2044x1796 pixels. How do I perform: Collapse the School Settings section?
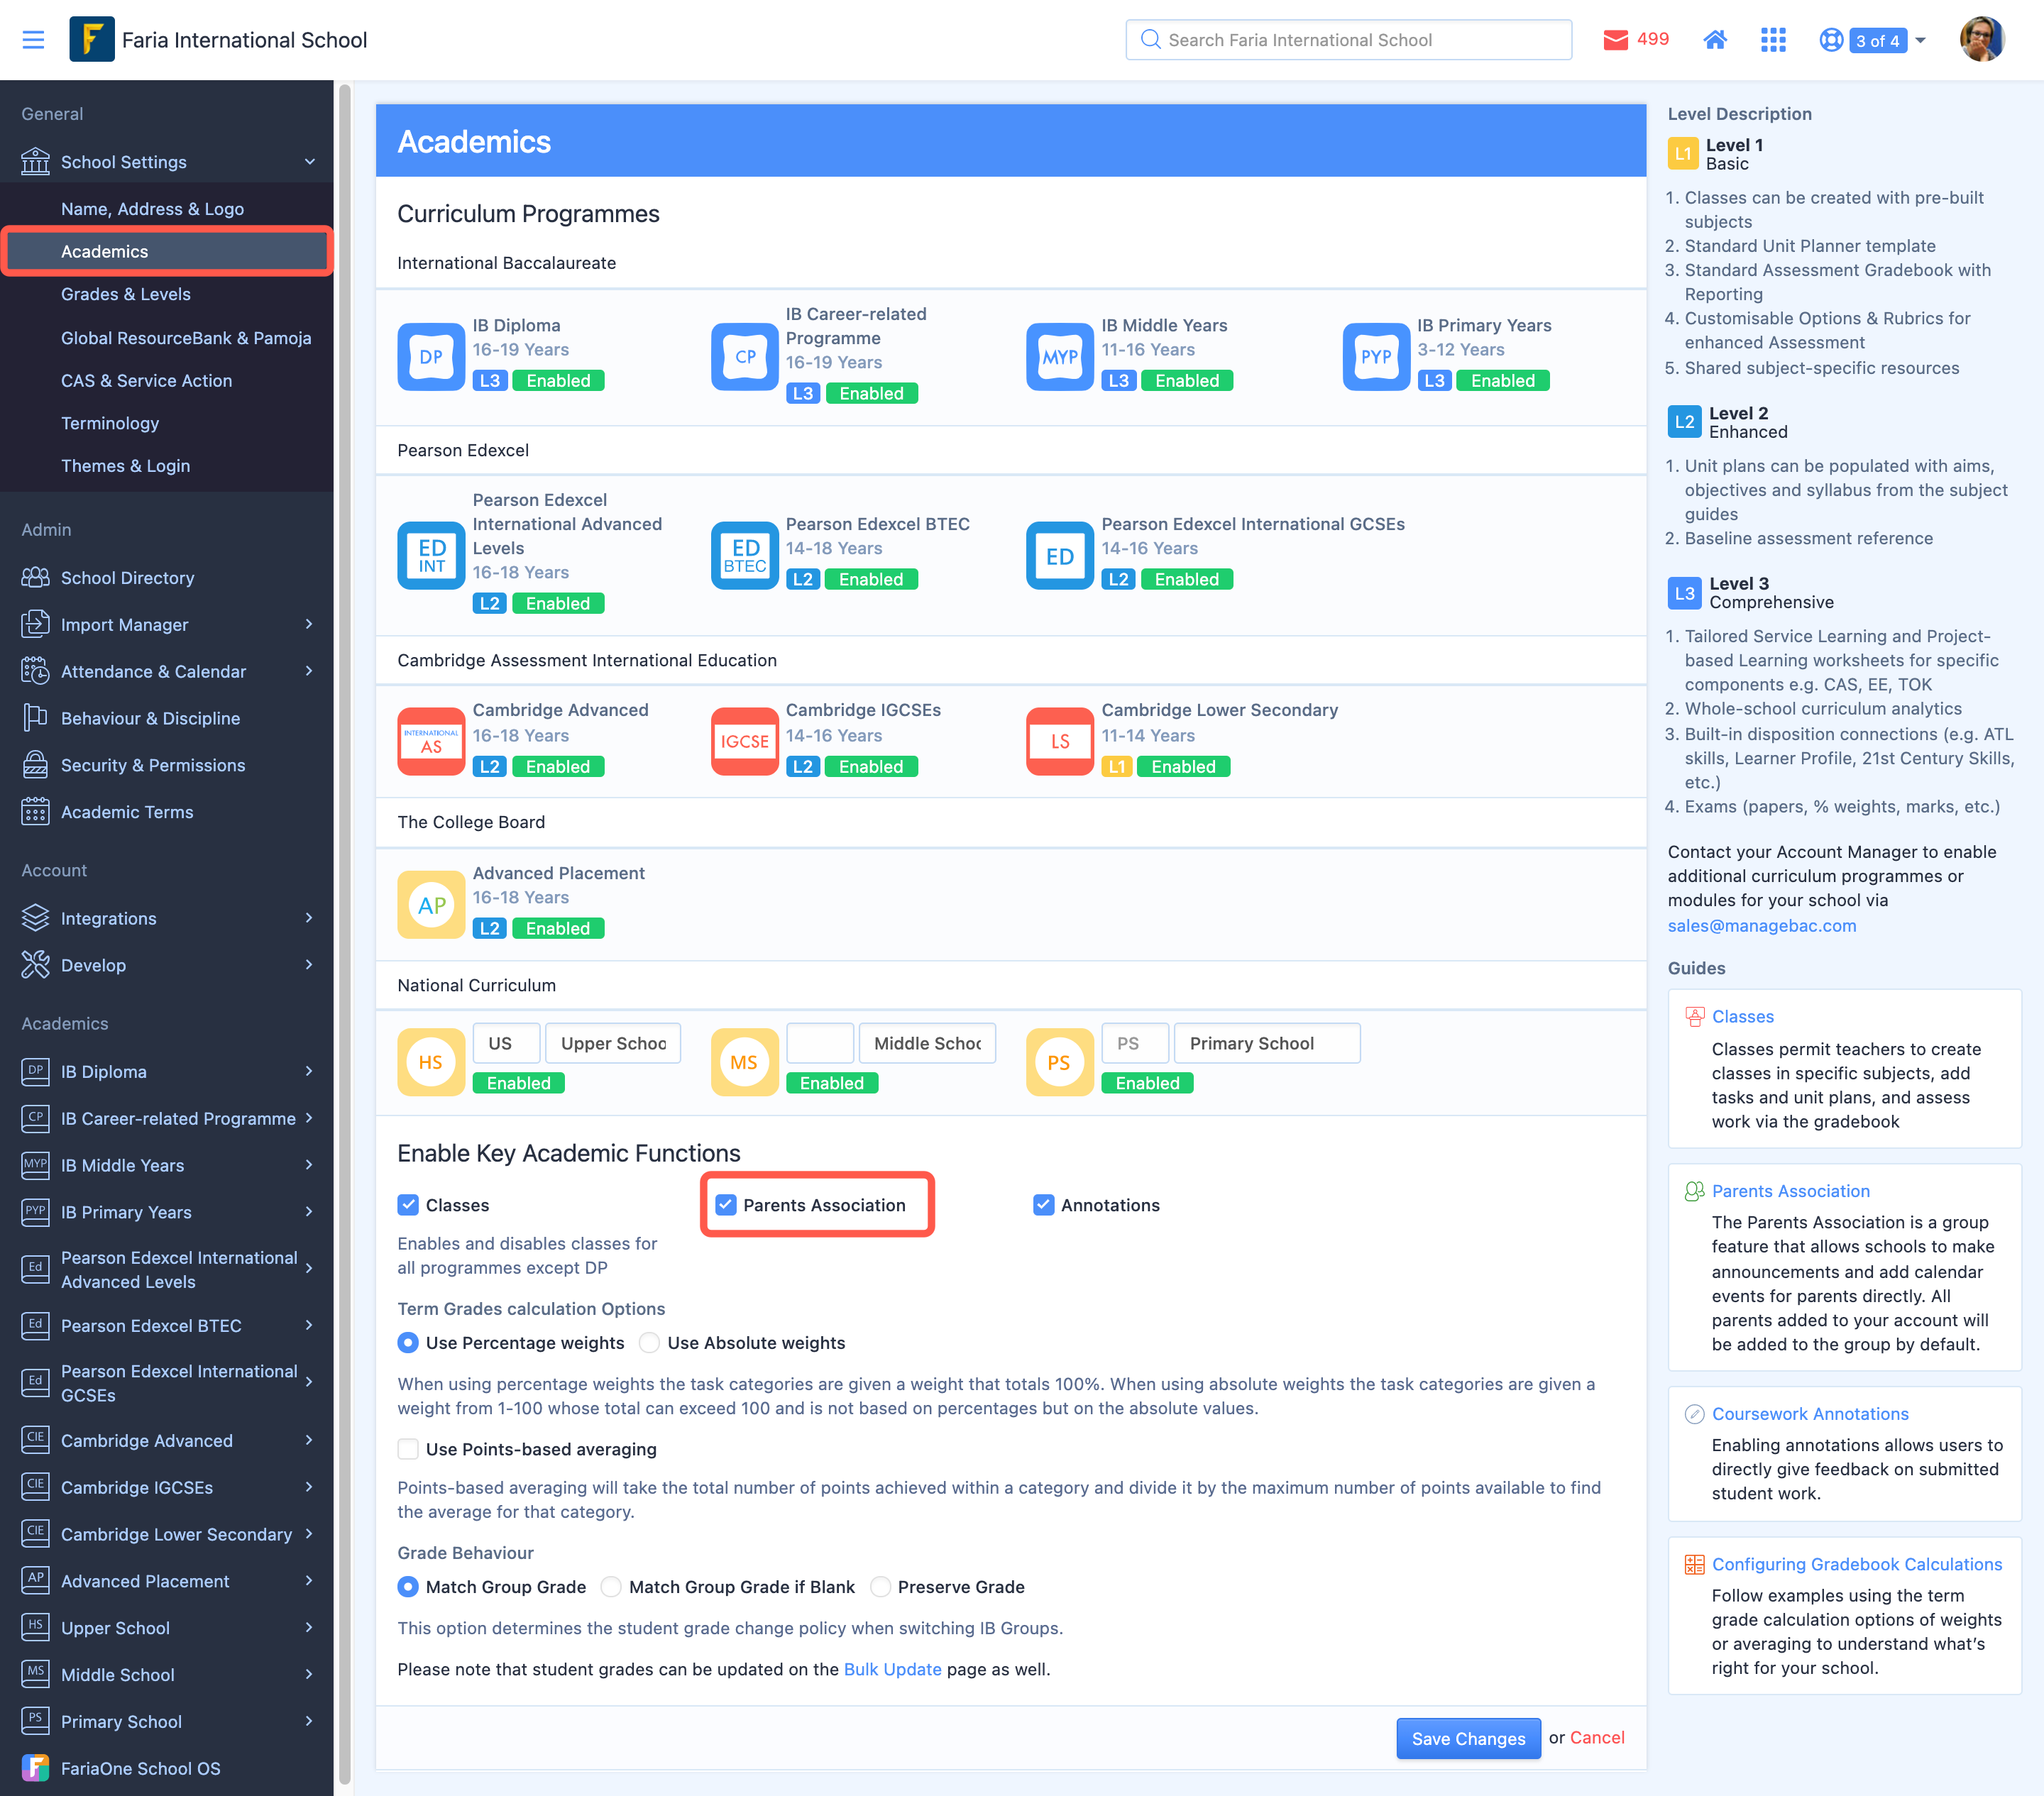pyautogui.click(x=309, y=162)
